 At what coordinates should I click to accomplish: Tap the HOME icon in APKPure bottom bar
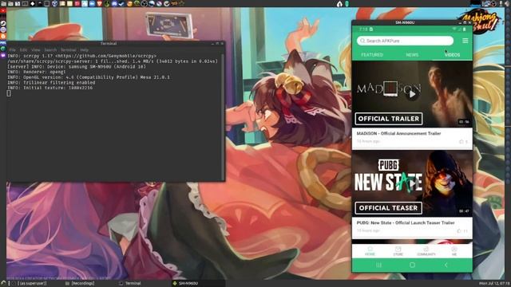point(370,251)
